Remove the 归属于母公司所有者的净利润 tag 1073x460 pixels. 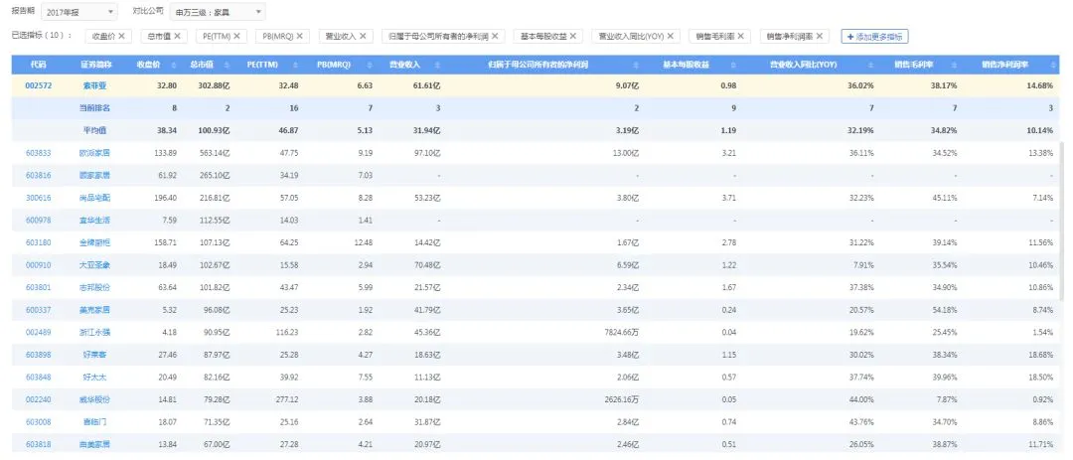[495, 37]
